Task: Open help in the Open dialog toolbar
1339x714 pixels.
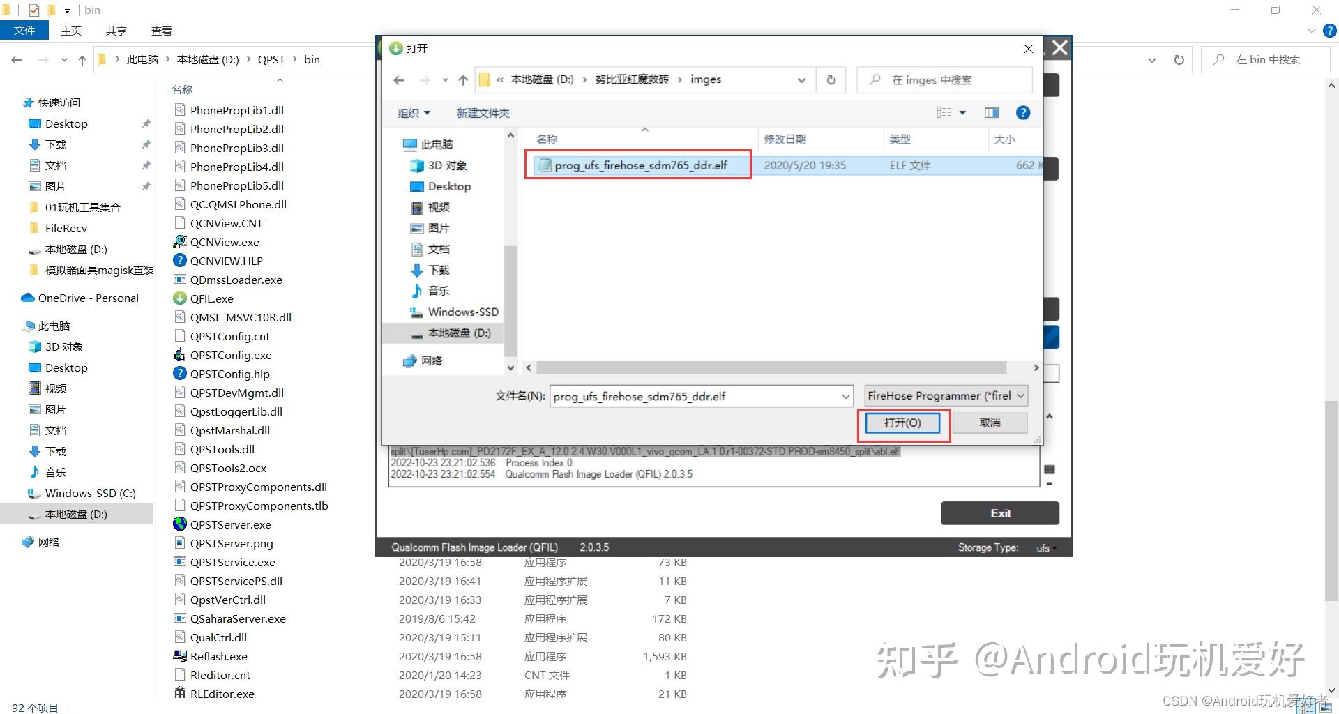Action: pos(1023,113)
